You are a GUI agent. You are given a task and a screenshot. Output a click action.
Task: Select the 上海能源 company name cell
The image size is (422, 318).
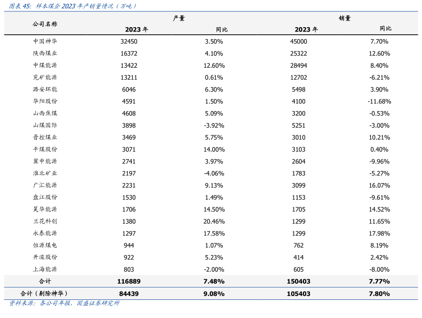click(x=45, y=269)
